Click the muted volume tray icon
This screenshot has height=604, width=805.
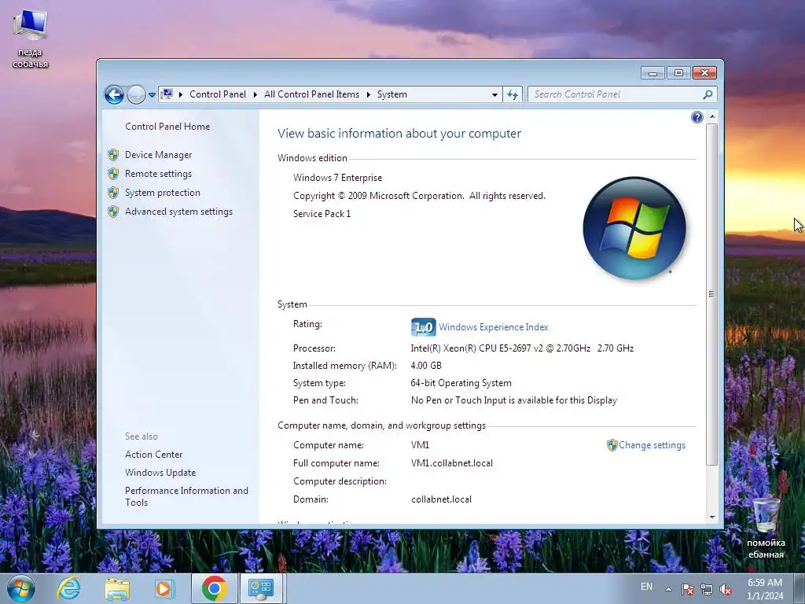(726, 589)
